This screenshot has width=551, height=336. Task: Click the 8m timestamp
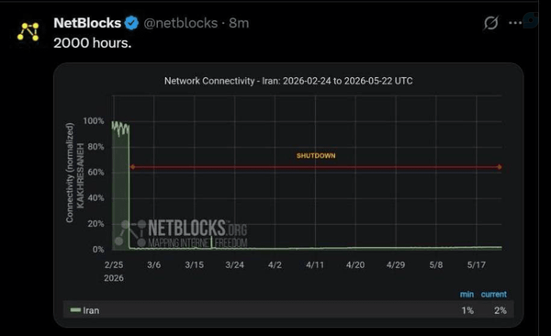(239, 23)
